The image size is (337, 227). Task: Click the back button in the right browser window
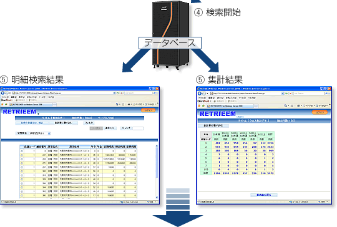pos(200,94)
